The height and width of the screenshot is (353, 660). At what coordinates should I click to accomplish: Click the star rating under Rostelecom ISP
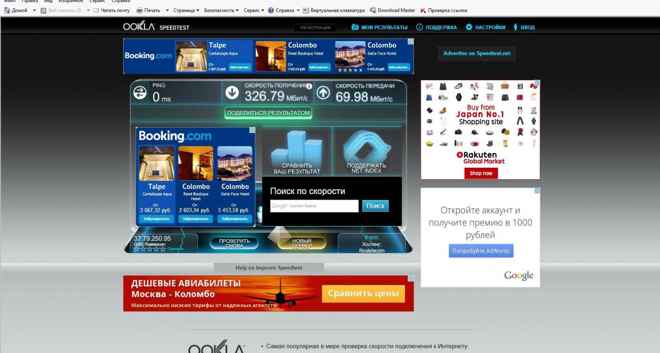click(150, 249)
